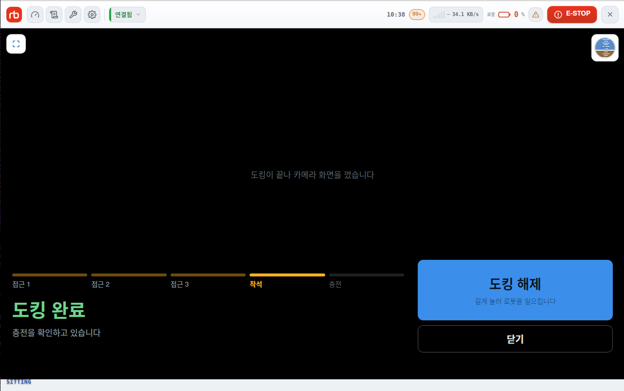This screenshot has width=624, height=391.
Task: Click the 접근 3 step label
Action: tap(180, 284)
